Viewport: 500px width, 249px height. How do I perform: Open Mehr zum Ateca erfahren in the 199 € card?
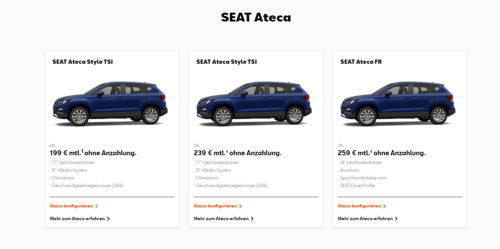(77, 219)
